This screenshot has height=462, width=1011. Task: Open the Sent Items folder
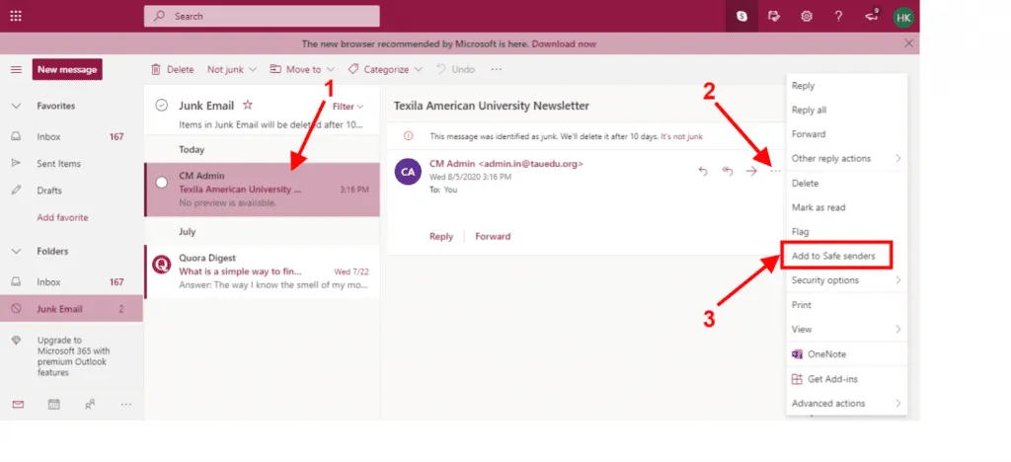pyautogui.click(x=71, y=164)
